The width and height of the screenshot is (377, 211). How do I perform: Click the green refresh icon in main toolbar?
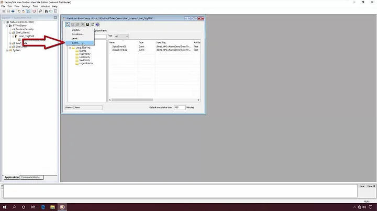pos(51,11)
